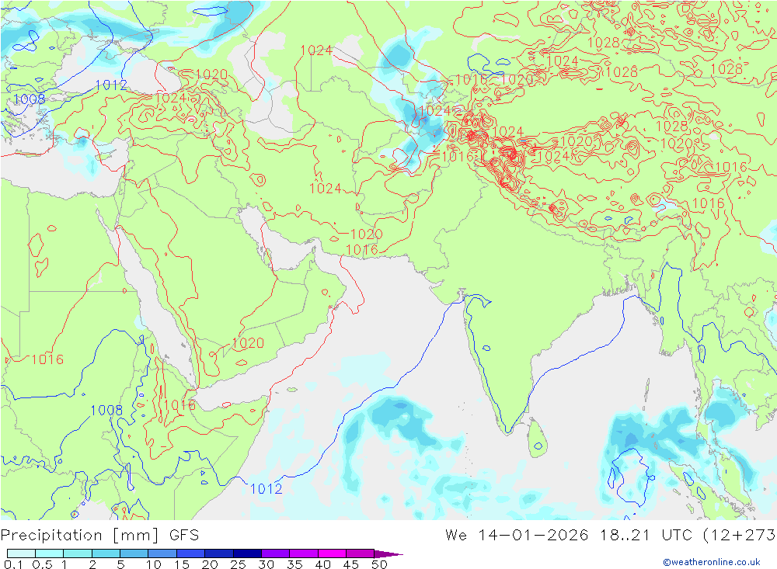
Task: Select the 35–40 mm purple swatch
Action: 303,553
